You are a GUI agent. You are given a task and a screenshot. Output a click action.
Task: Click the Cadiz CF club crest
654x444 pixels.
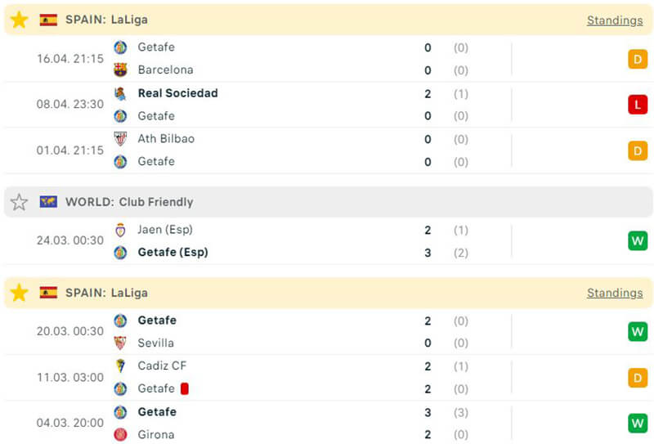pyautogui.click(x=120, y=366)
